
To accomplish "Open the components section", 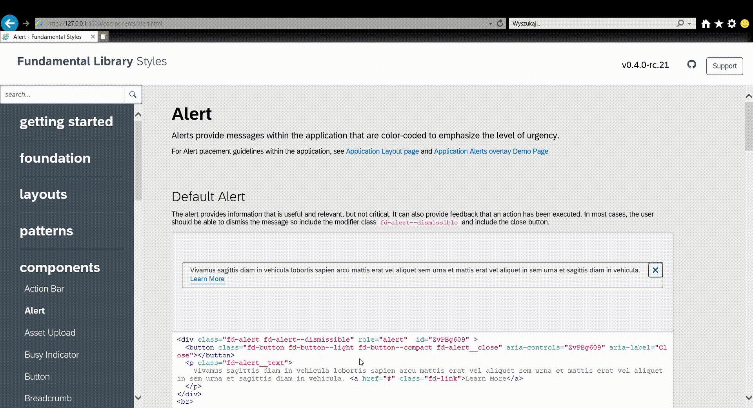I will click(60, 268).
